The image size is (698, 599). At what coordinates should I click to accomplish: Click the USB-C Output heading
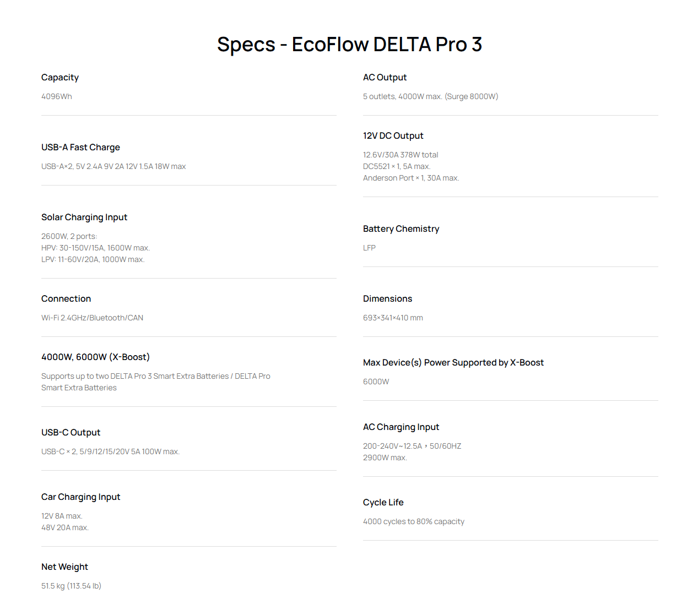tap(71, 433)
